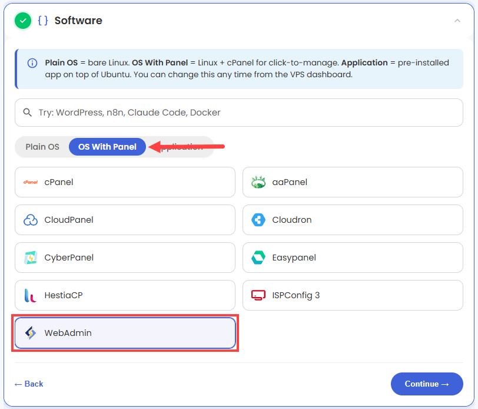Click the Continue button
Screen dimensions: 478x409
click(x=427, y=384)
